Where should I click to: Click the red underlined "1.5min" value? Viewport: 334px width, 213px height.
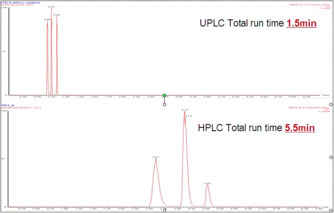(302, 23)
